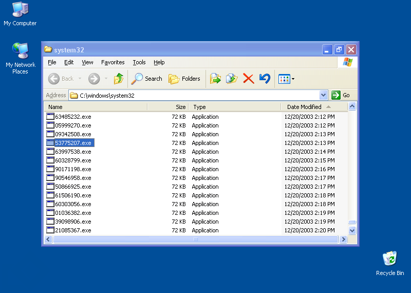Image resolution: width=411 pixels, height=293 pixels.
Task: Click the horizontal scrollbar left arrow
Action: (x=48, y=239)
